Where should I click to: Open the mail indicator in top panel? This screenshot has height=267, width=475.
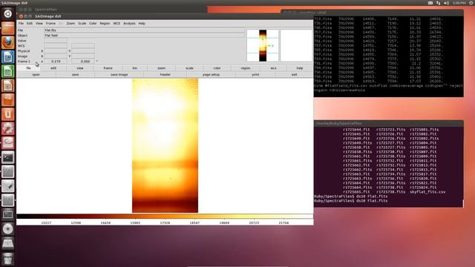(430, 3)
